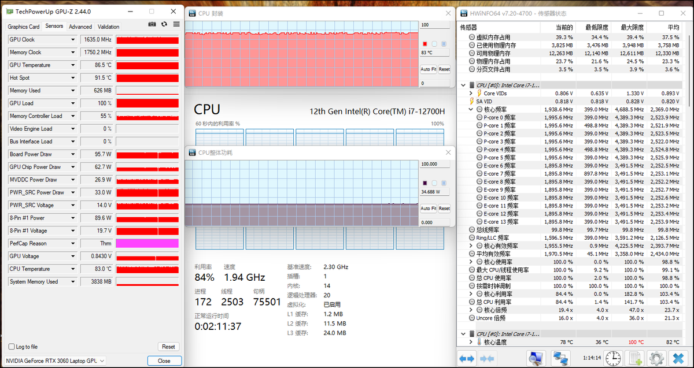Open HWiNFO sensor settings via gear icon
This screenshot has height=368, width=694.
coord(656,358)
